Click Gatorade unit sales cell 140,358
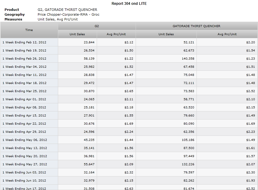Viewport: 258px width, 190px height. point(166,58)
